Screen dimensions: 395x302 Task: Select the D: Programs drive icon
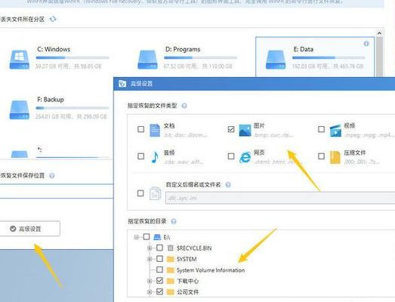tap(147, 60)
